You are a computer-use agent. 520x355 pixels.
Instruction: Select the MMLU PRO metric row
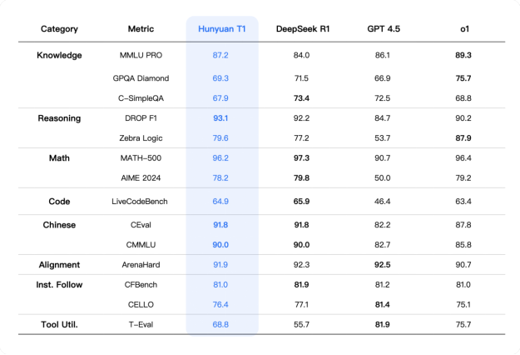(141, 55)
